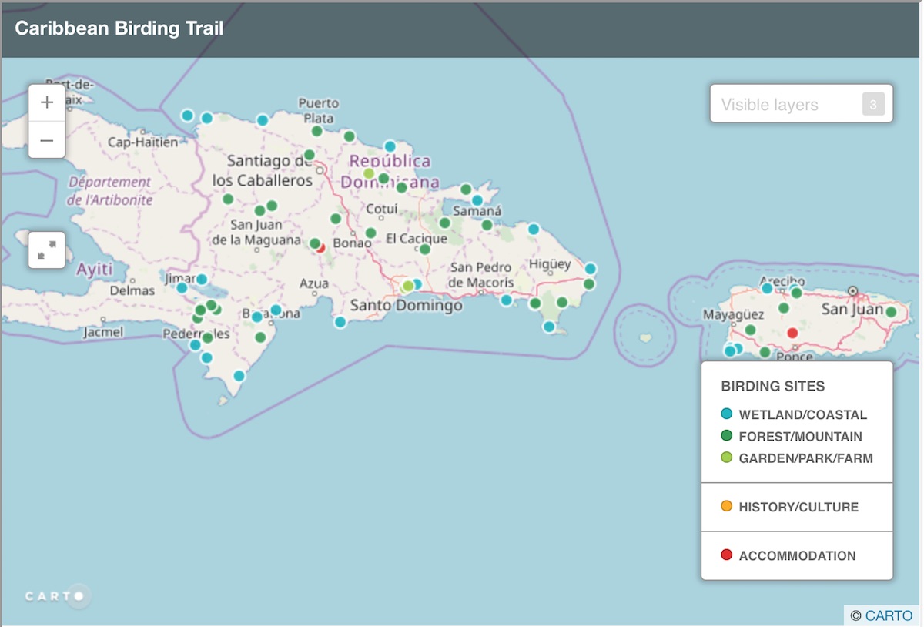Click Garden/Park/Farm legend entry
The height and width of the screenshot is (627, 924).
tap(805, 458)
